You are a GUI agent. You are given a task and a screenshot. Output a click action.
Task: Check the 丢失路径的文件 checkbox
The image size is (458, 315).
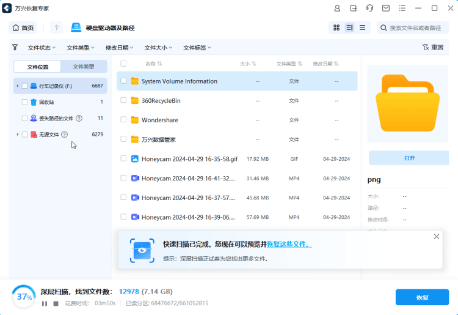(x=25, y=118)
